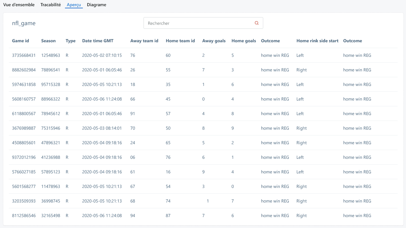Select the Away team id header
This screenshot has width=406, height=228.
[144, 41]
